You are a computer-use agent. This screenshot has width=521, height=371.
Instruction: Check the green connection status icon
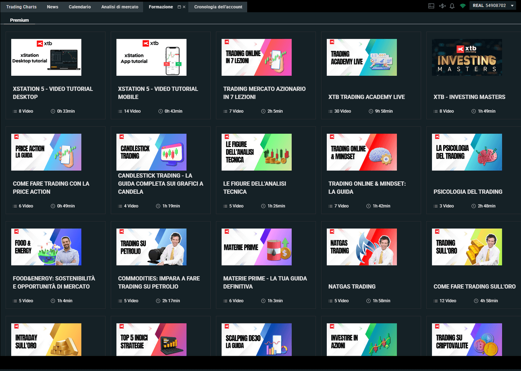[x=462, y=6]
